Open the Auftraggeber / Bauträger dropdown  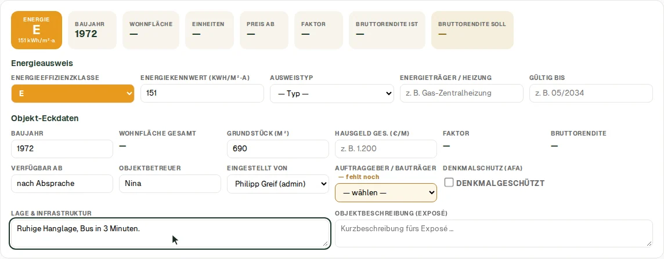386,193
